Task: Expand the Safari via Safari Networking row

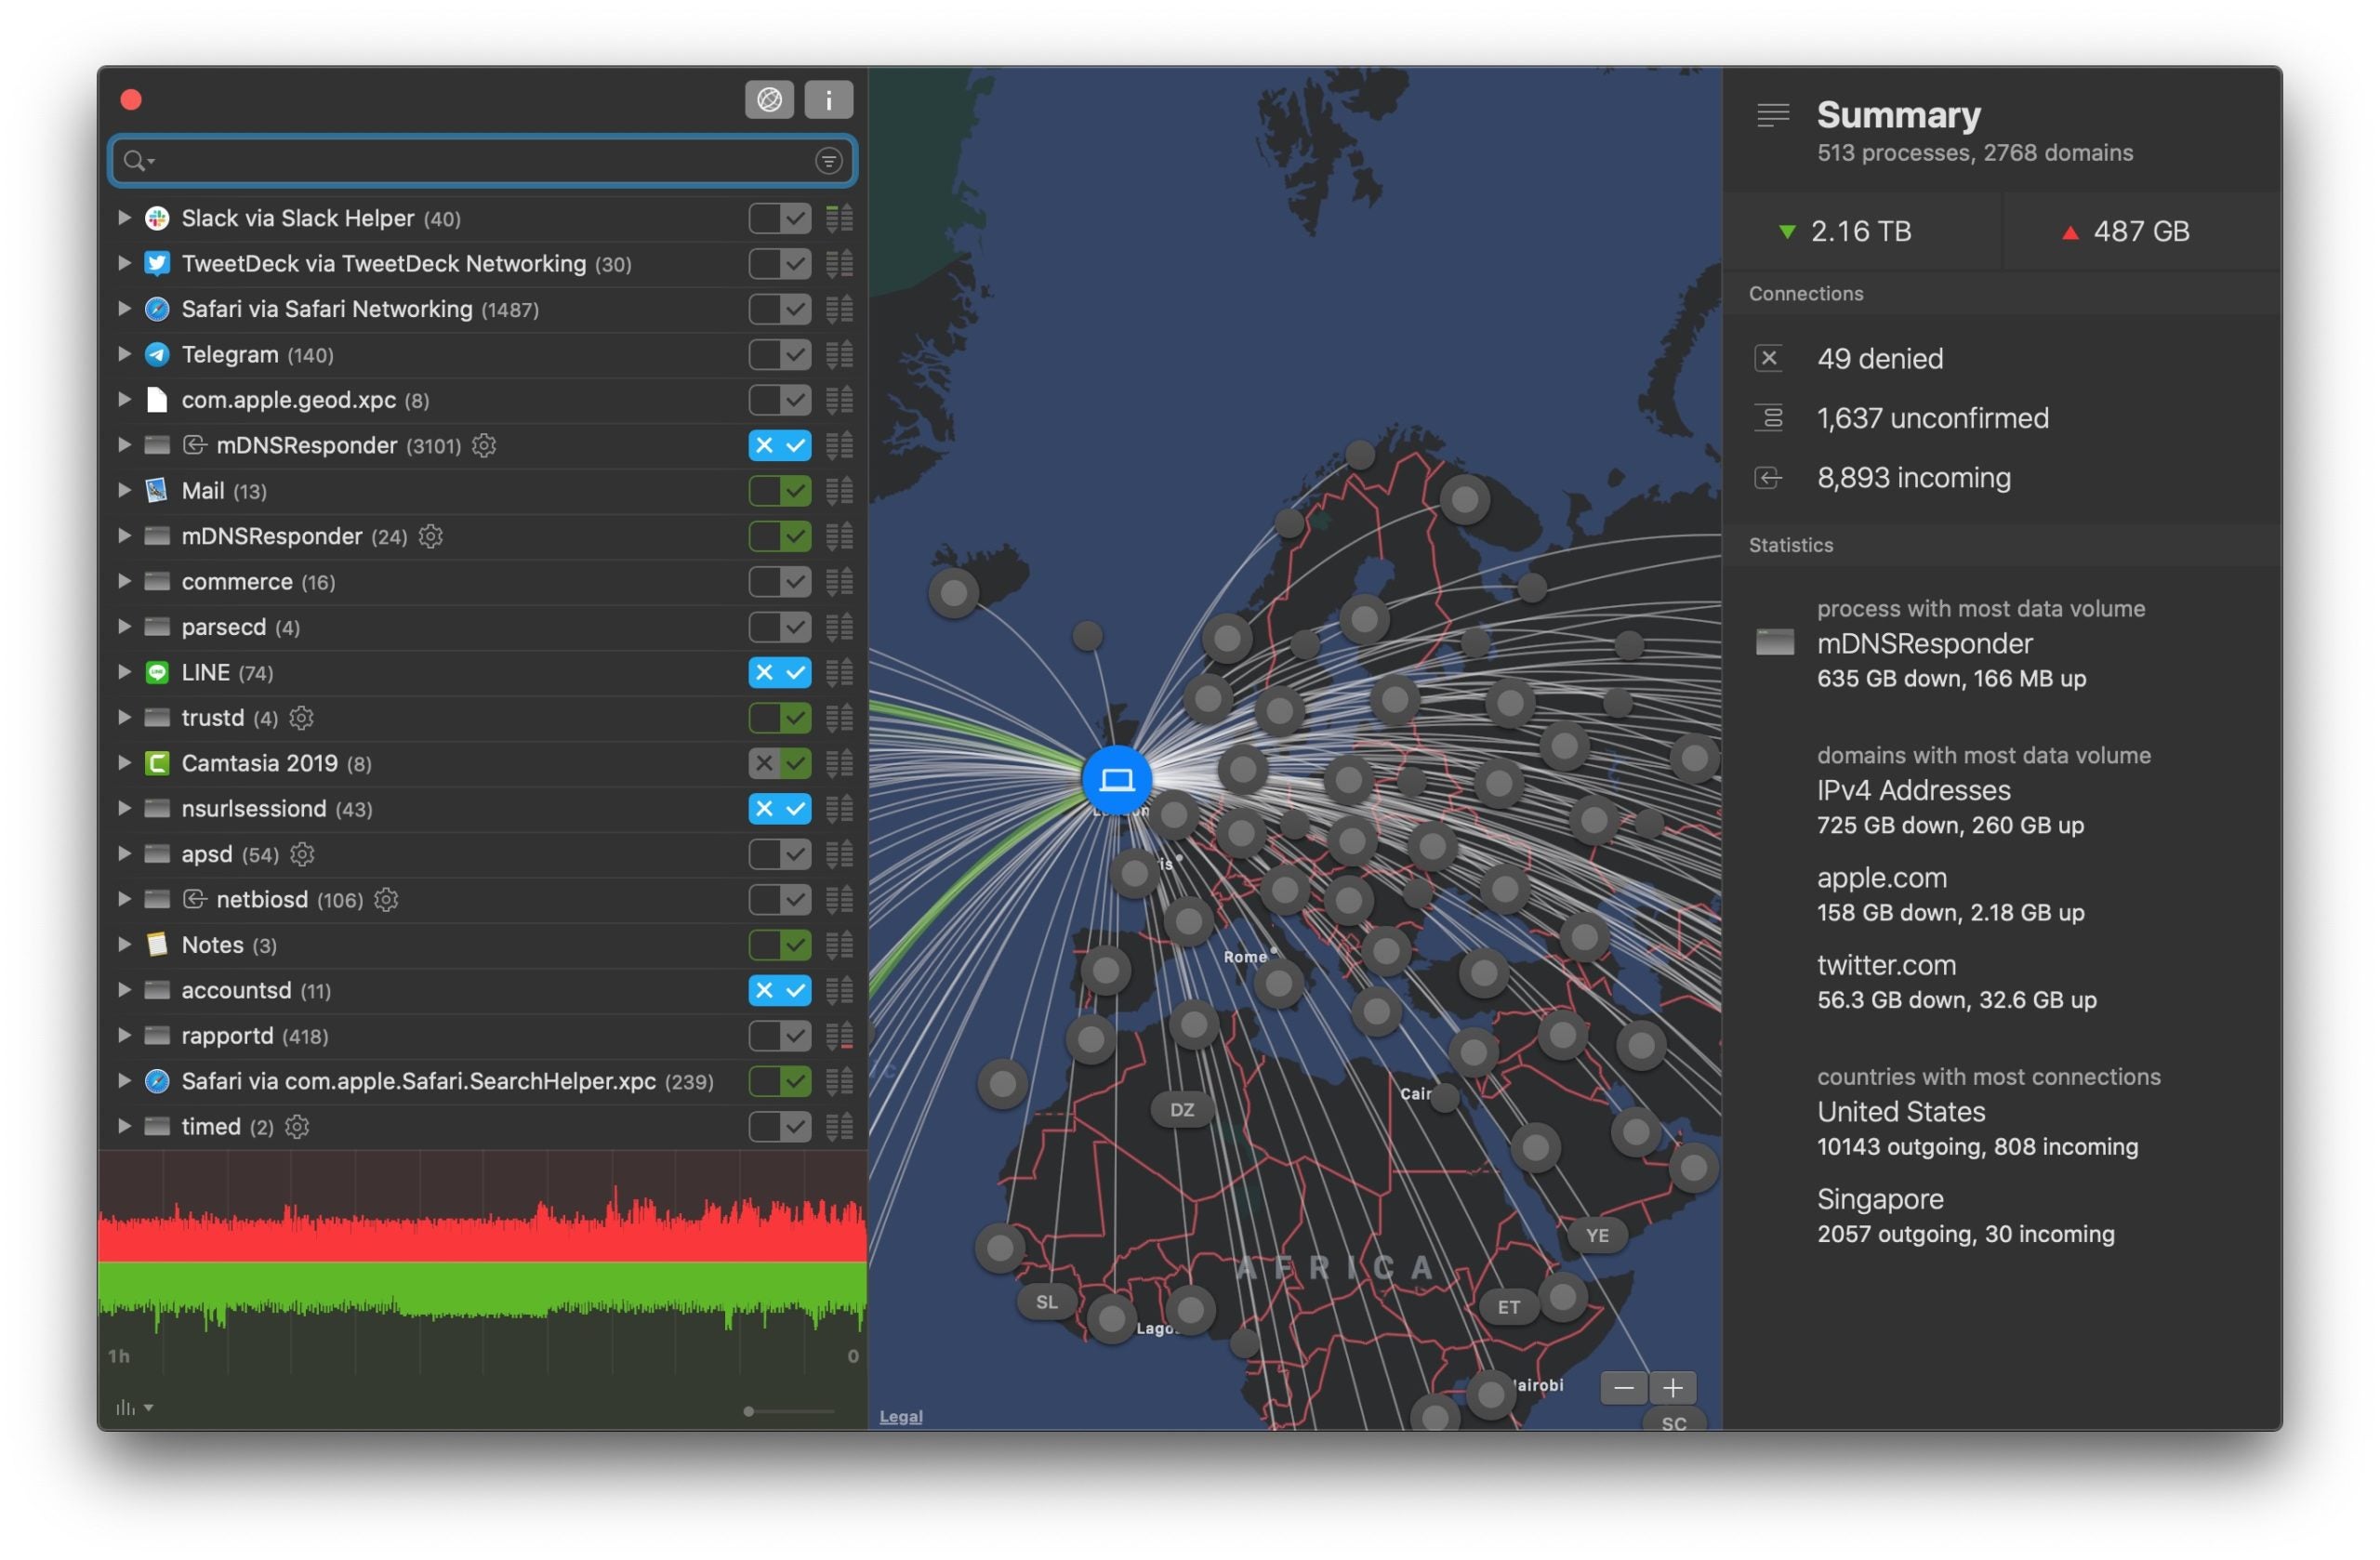Action: pyautogui.click(x=124, y=308)
